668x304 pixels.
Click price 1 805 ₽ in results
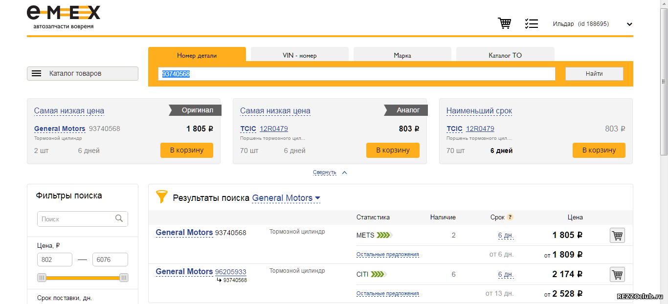point(567,235)
